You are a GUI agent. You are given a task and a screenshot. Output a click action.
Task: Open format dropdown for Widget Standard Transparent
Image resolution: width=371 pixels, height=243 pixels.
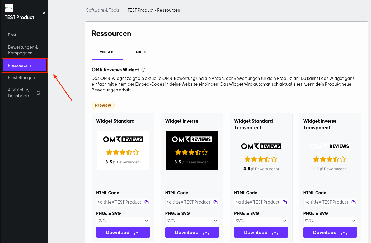(x=261, y=221)
